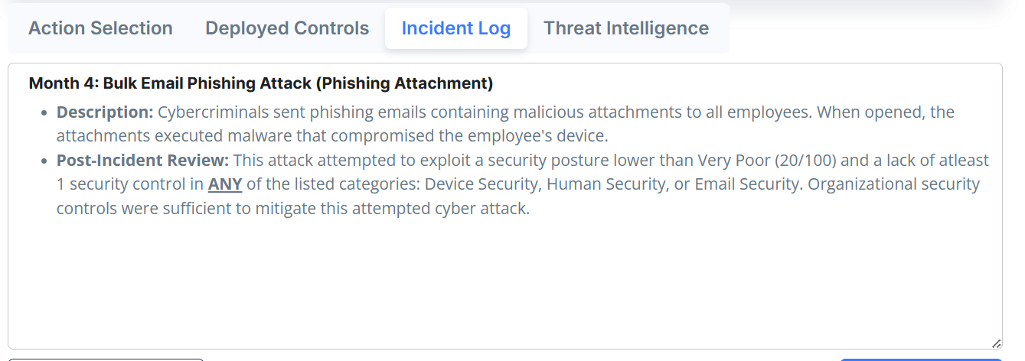Click the Month 4 incident heading
Viewport: 1025px width, 361px height.
(260, 83)
